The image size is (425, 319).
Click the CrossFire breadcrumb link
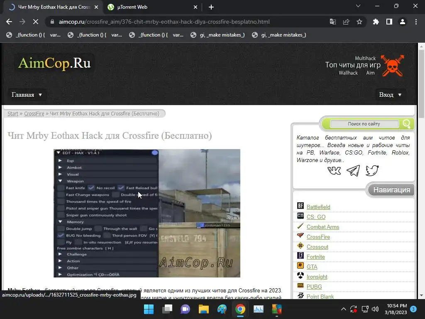point(34,114)
